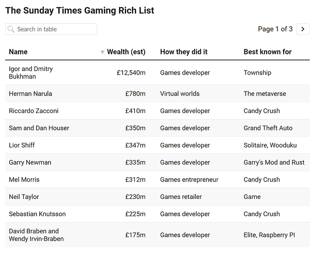Click the Wealth column sort arrow

point(102,52)
